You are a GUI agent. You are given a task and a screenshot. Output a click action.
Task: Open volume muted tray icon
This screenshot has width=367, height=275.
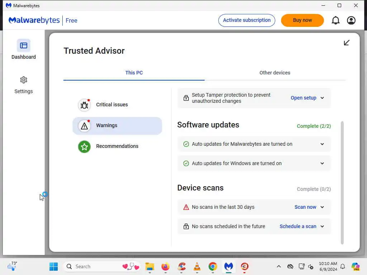tap(311, 266)
